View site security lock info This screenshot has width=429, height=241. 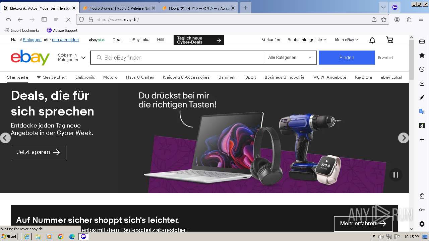(x=90, y=19)
